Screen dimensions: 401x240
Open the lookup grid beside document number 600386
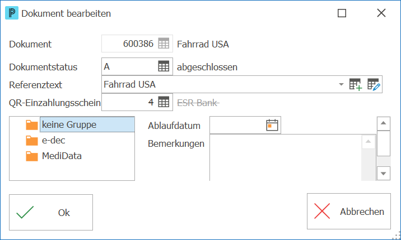(164, 44)
